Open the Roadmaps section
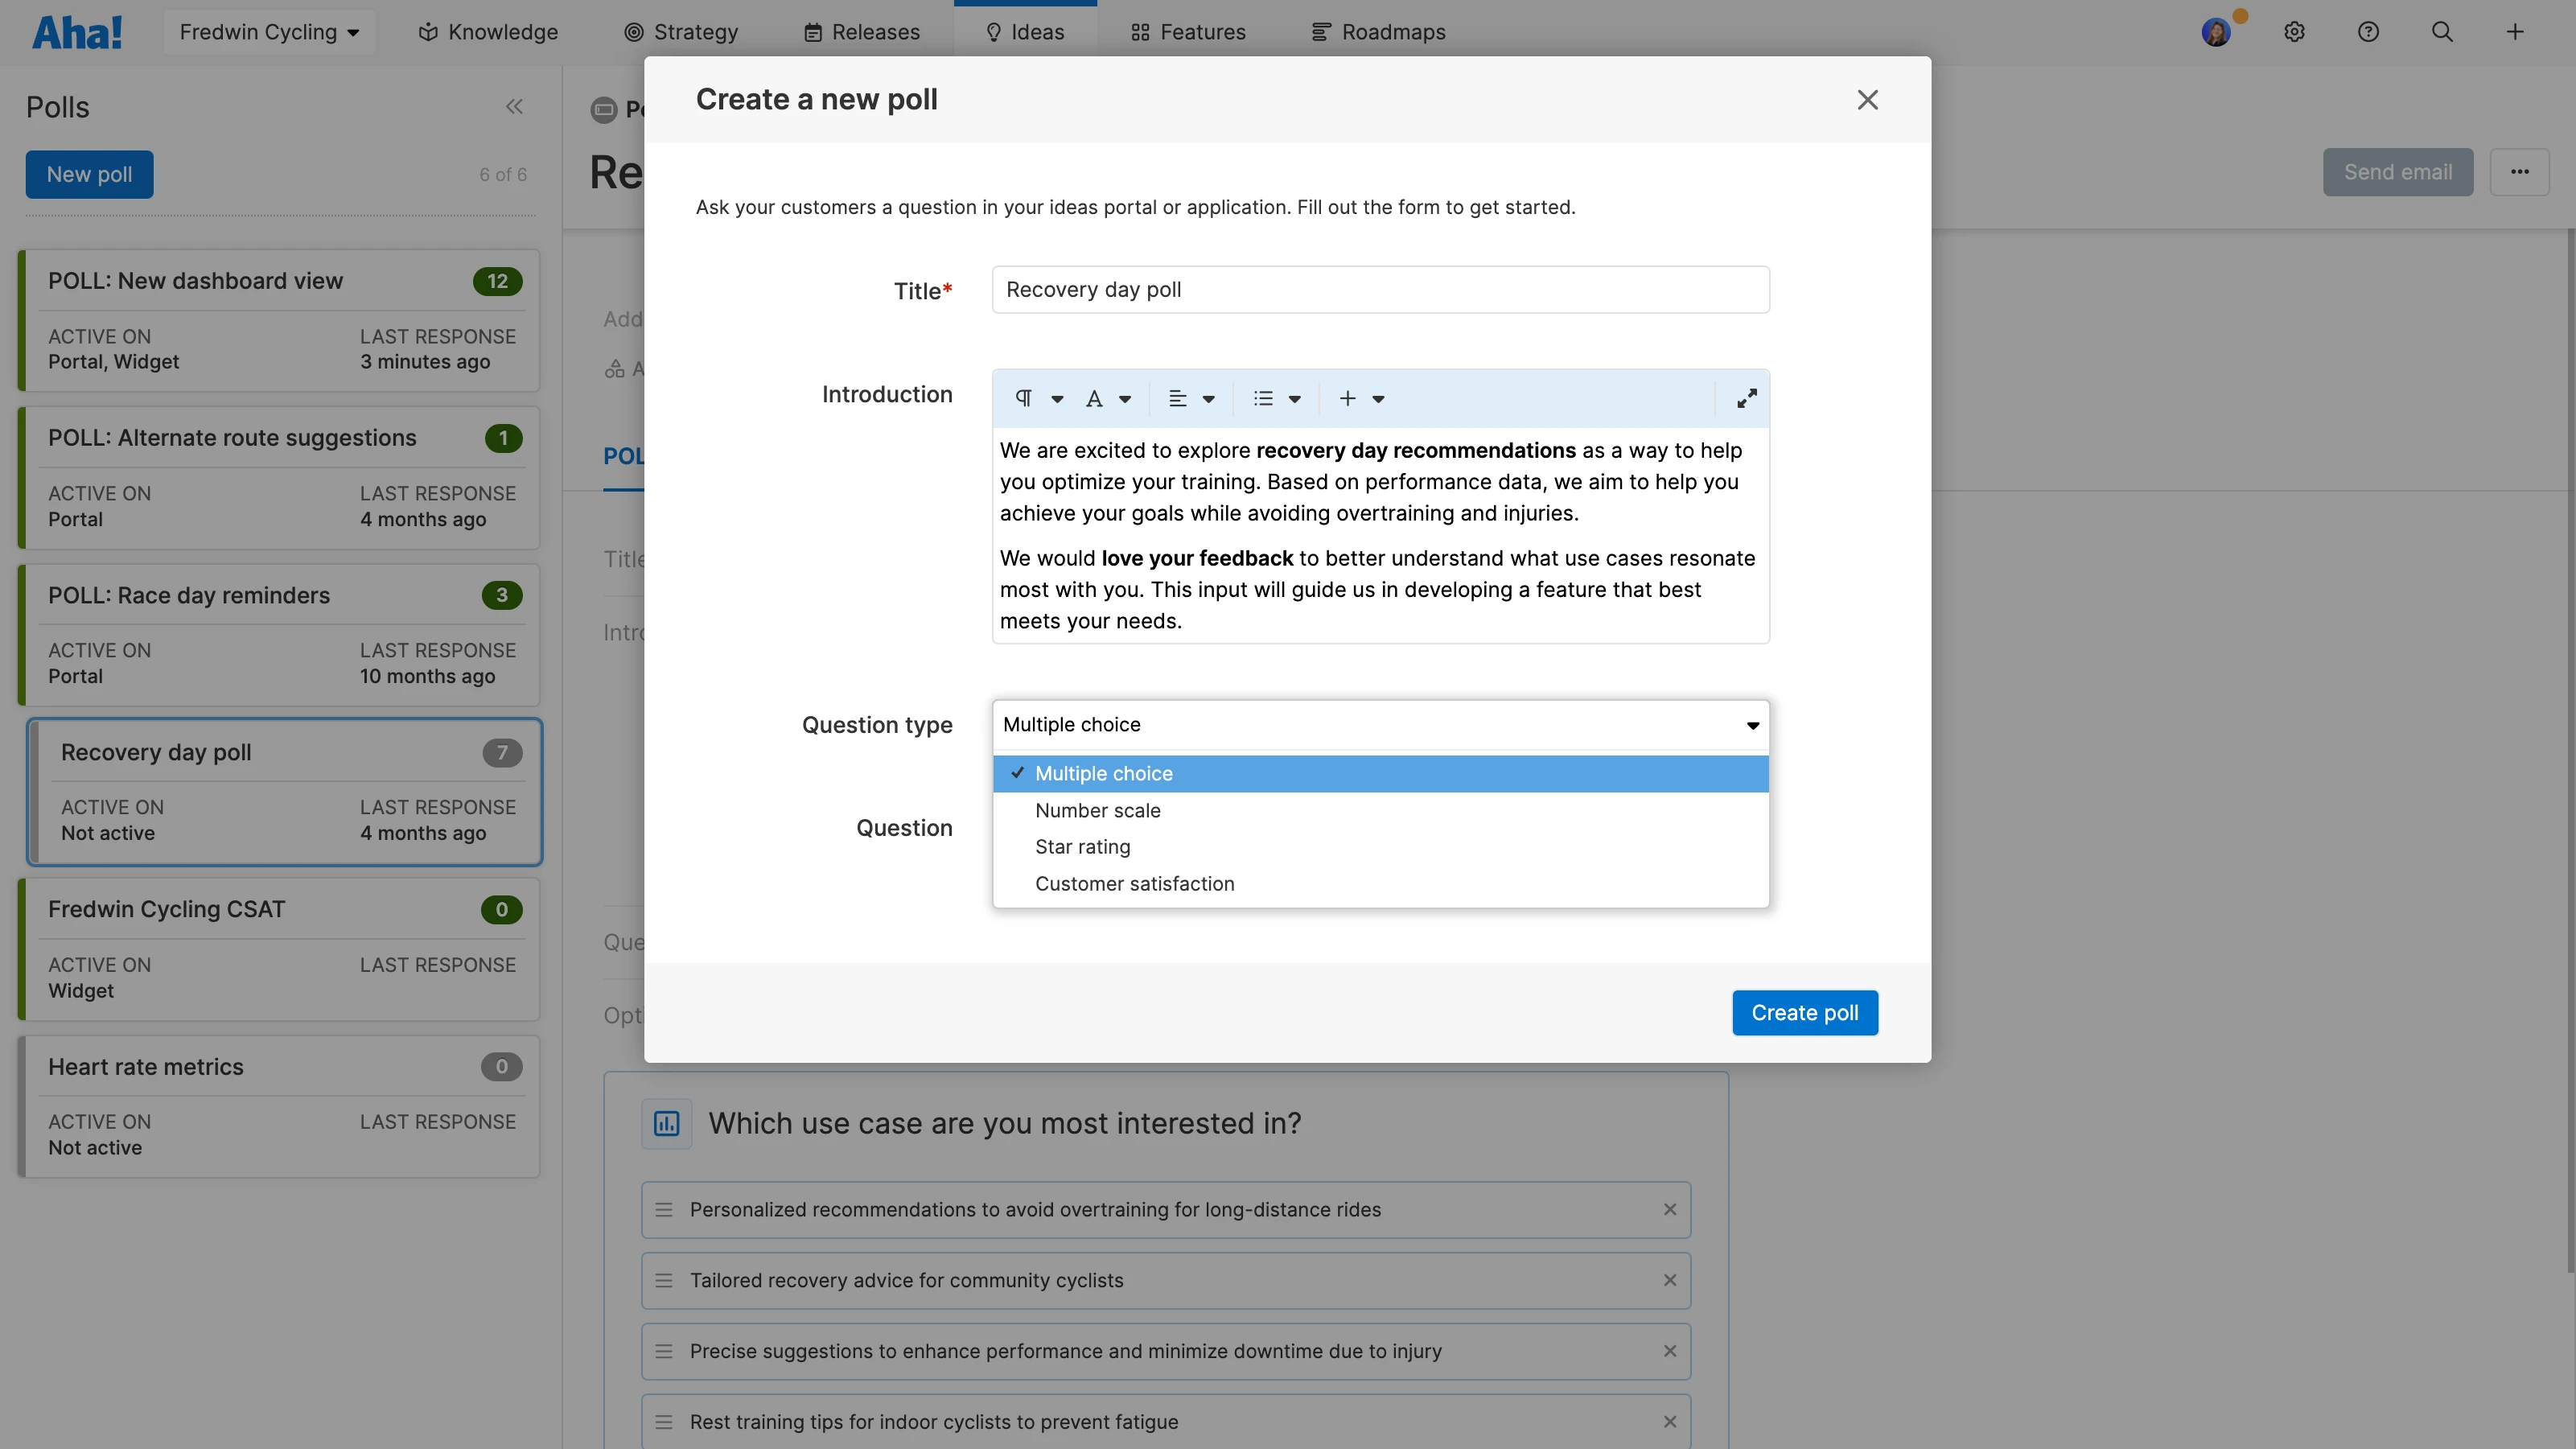Screen dimensions: 2576x1449 pos(1379,31)
